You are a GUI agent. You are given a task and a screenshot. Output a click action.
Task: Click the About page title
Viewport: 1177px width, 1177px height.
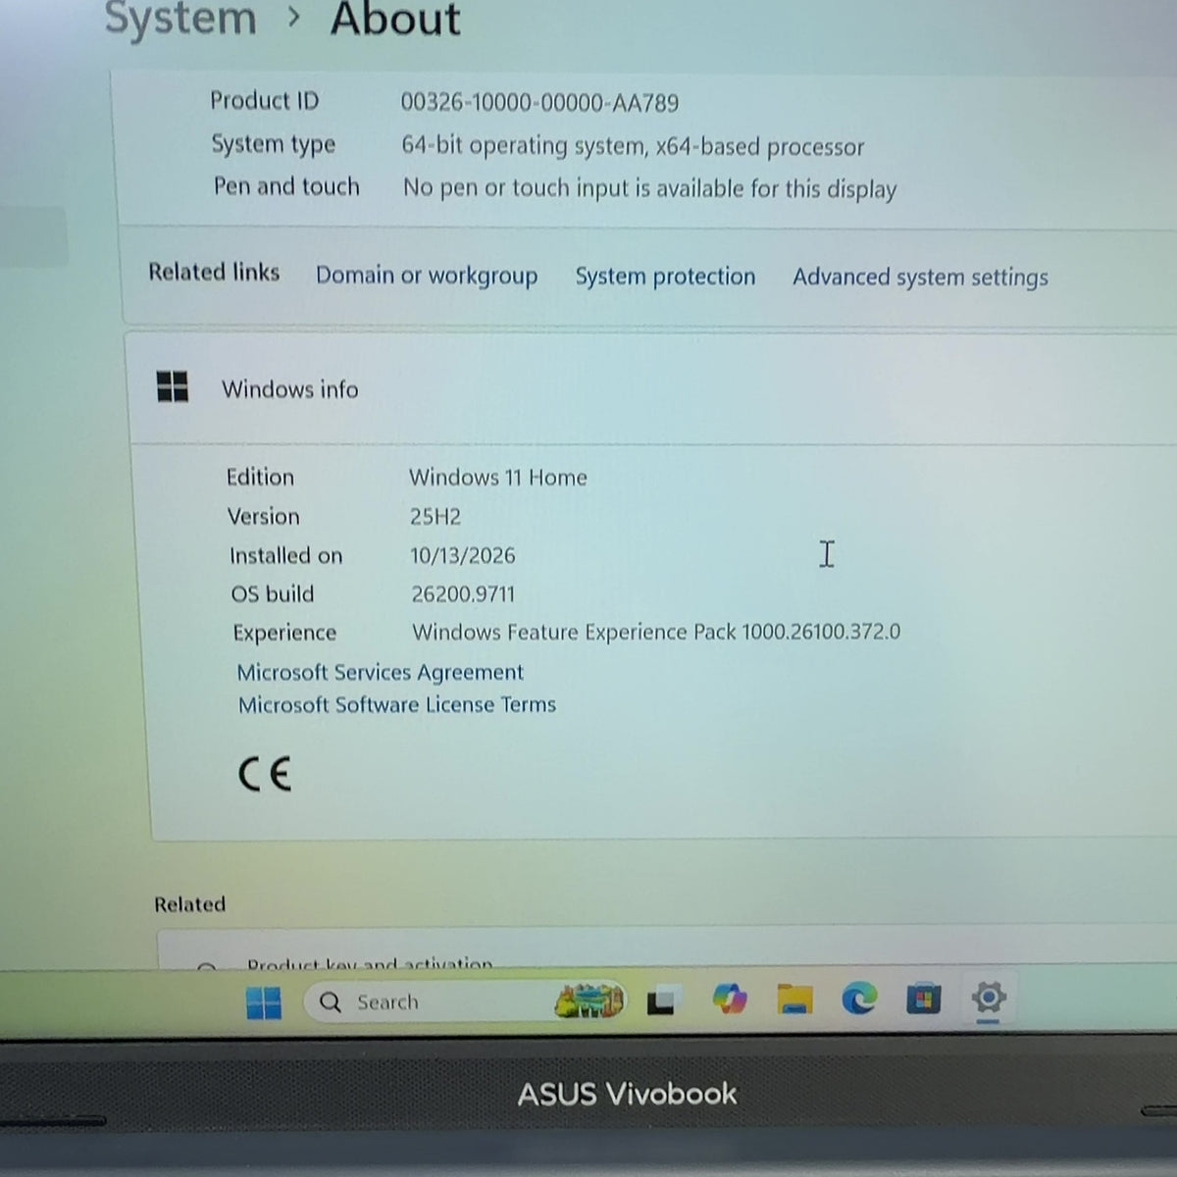tap(395, 20)
